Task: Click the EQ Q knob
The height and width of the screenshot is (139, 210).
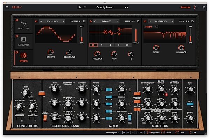Action: [131, 54]
